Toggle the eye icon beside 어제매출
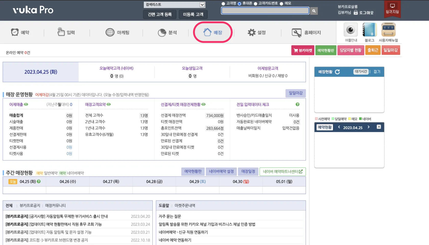 coord(26,104)
